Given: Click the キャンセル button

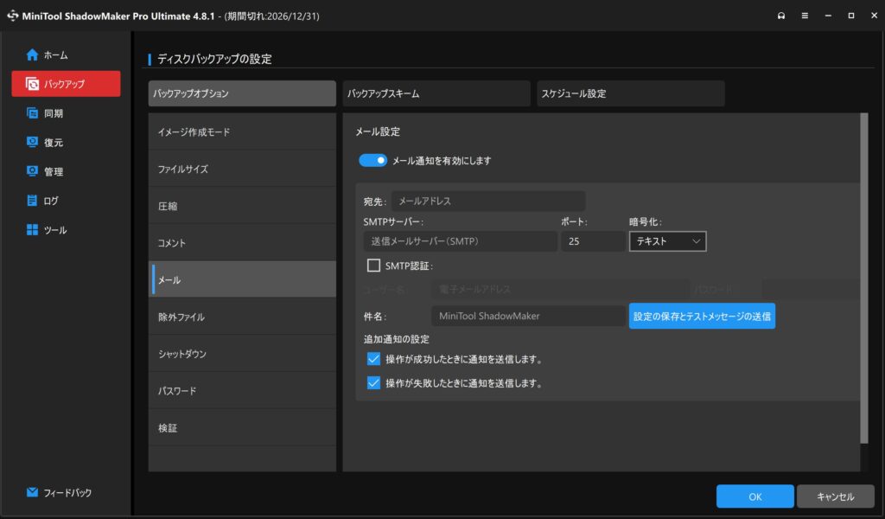Looking at the screenshot, I should point(836,497).
